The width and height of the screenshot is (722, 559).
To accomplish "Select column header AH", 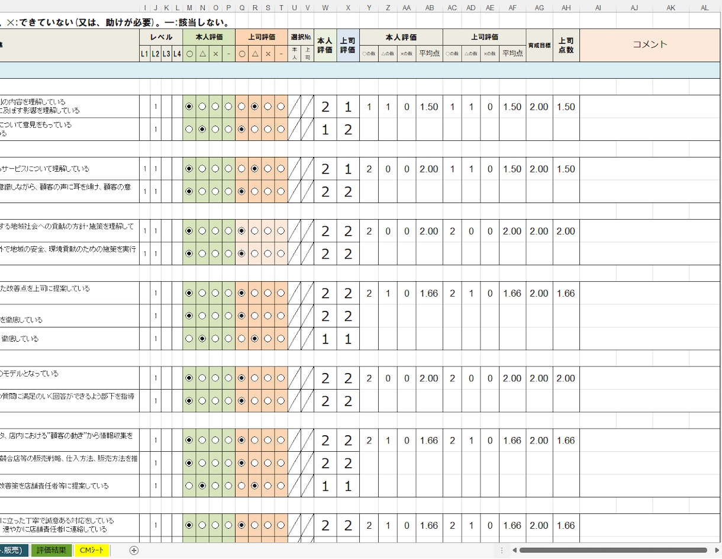I will tap(566, 8).
